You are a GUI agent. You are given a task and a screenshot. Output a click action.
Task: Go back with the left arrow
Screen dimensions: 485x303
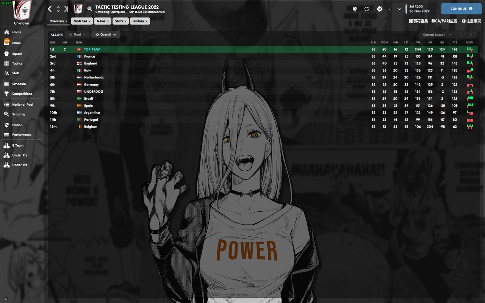pos(50,9)
